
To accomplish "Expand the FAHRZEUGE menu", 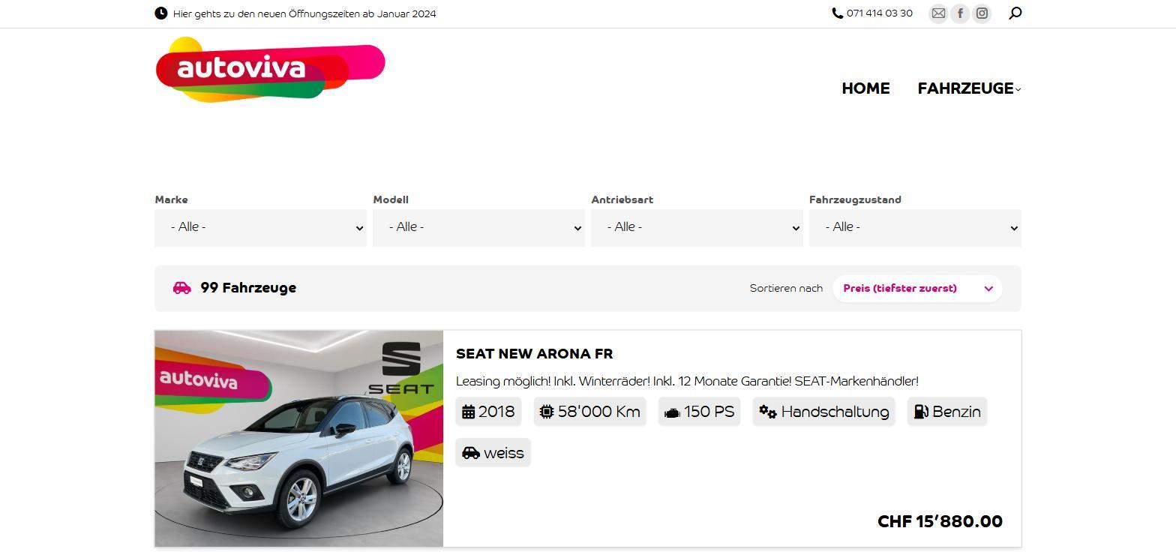I will pyautogui.click(x=969, y=88).
